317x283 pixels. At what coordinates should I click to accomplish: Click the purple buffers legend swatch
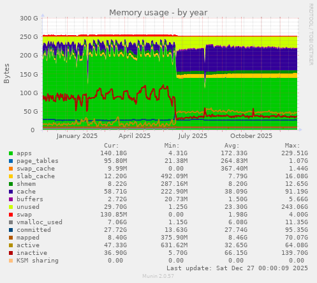click(x=11, y=199)
